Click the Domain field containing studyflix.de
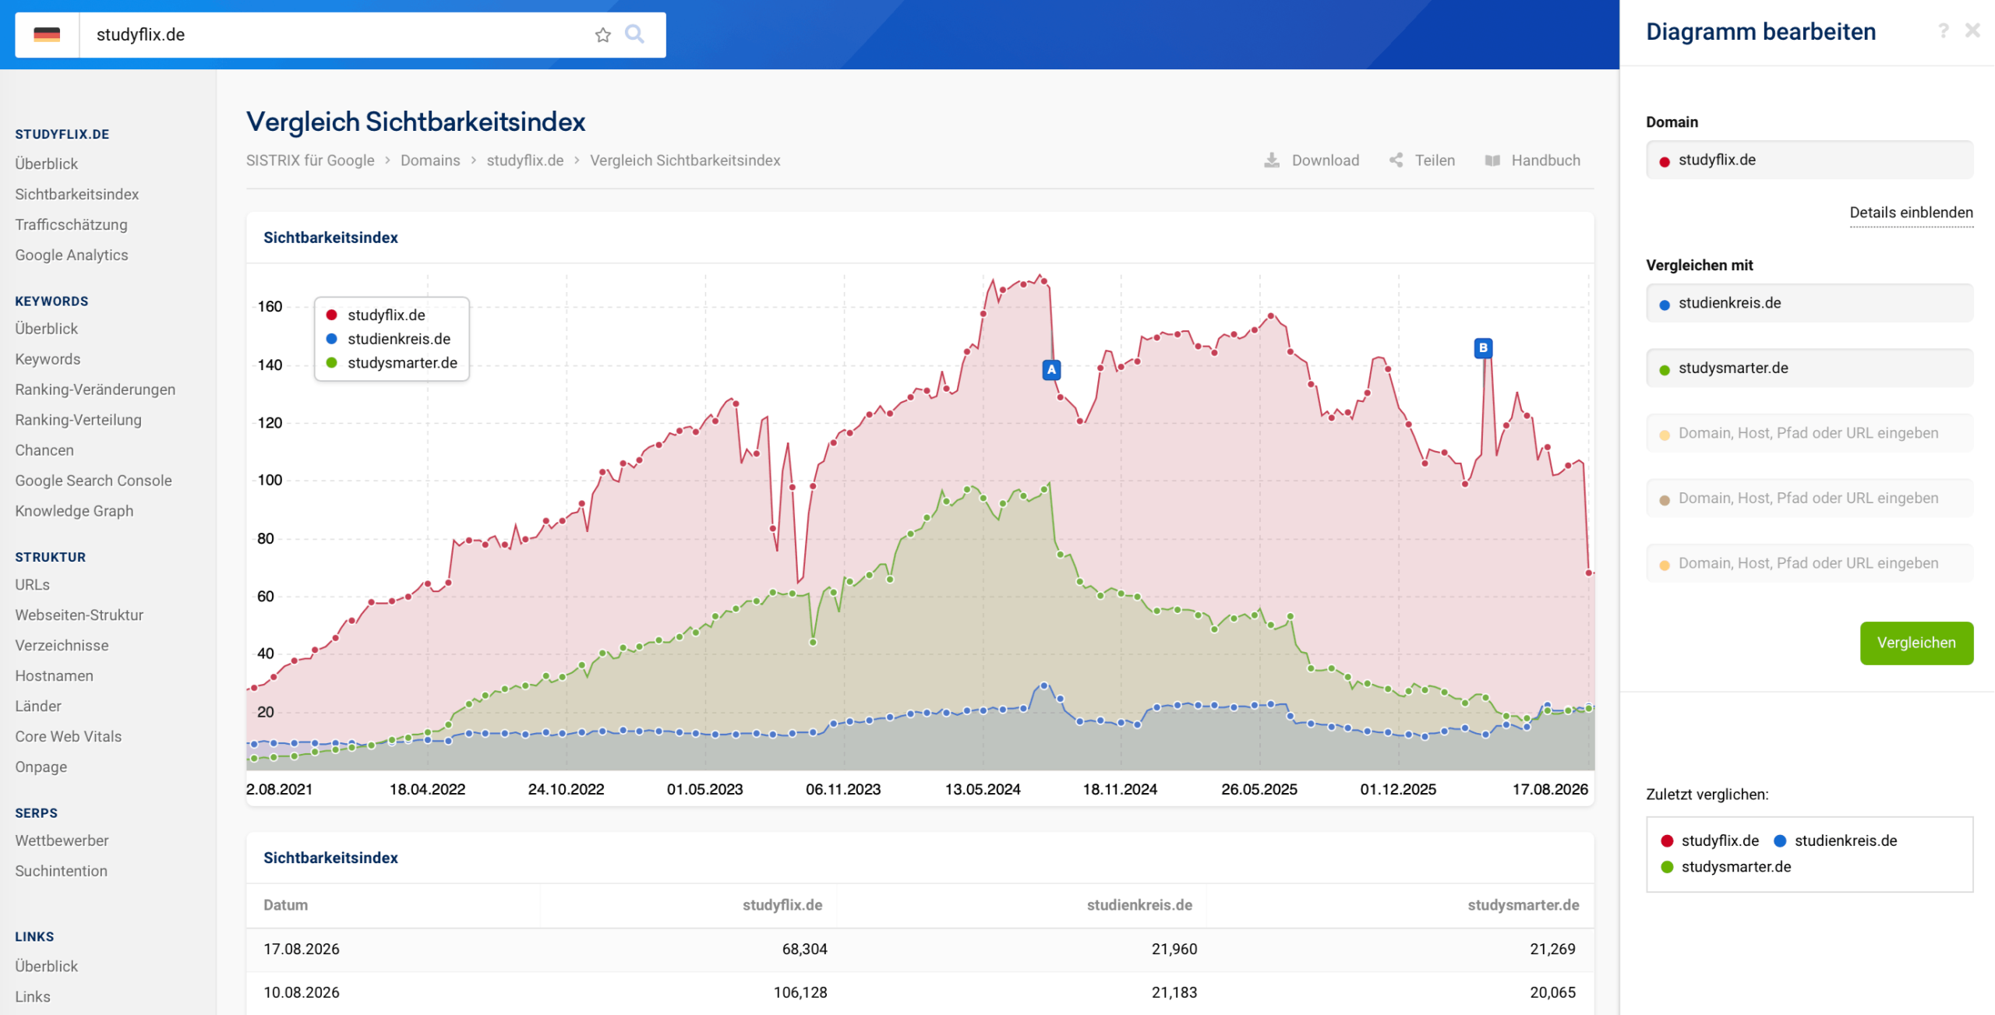Screen dimensions: 1995x1015 [1810, 160]
